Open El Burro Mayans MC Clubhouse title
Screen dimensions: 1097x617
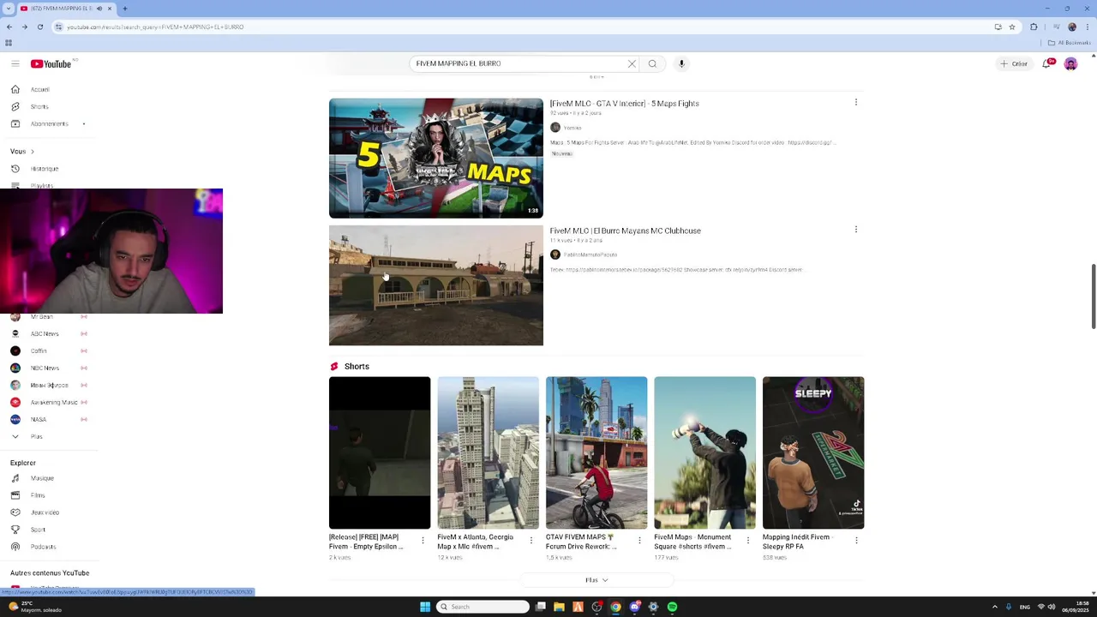625,231
